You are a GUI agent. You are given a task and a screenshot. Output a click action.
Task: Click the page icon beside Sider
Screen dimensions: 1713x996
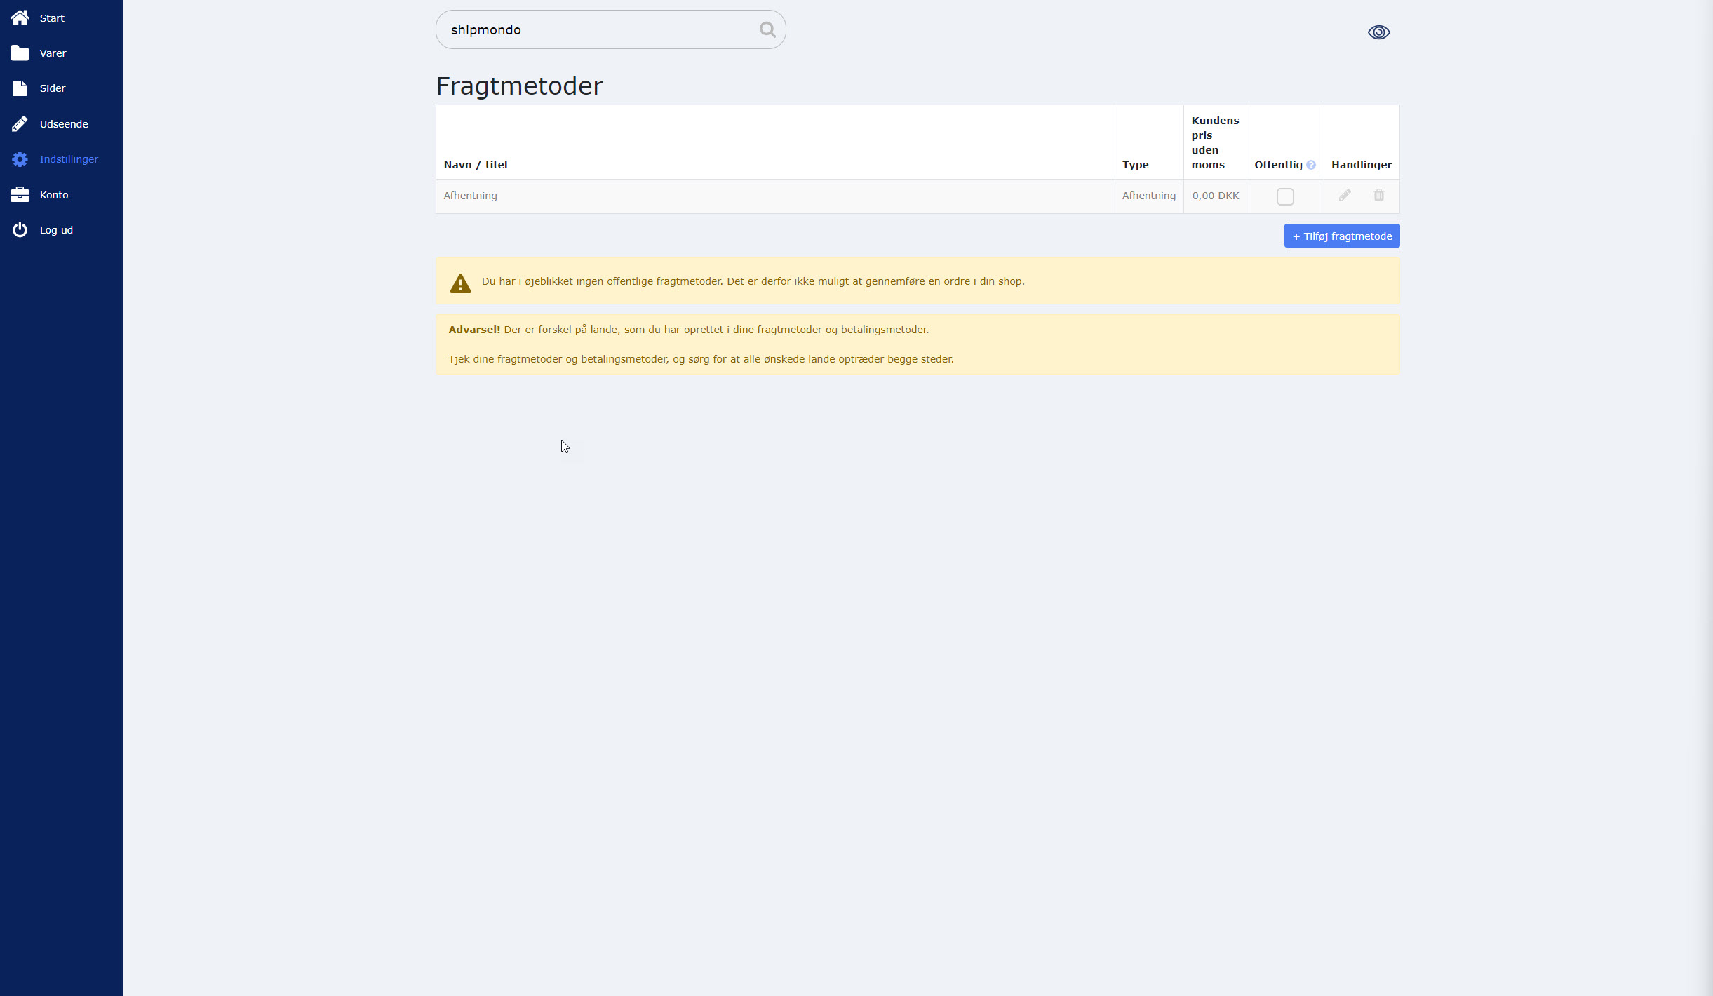[20, 88]
